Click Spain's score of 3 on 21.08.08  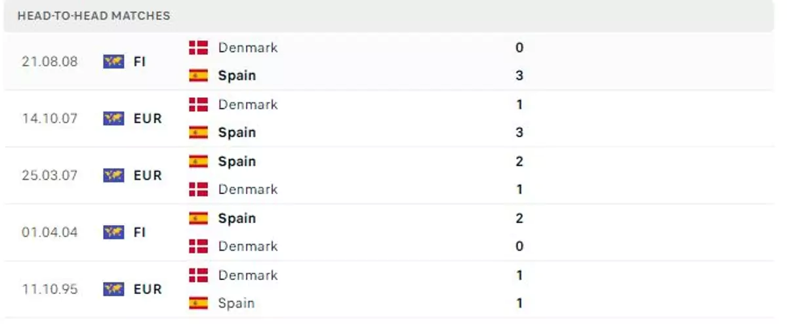519,75
